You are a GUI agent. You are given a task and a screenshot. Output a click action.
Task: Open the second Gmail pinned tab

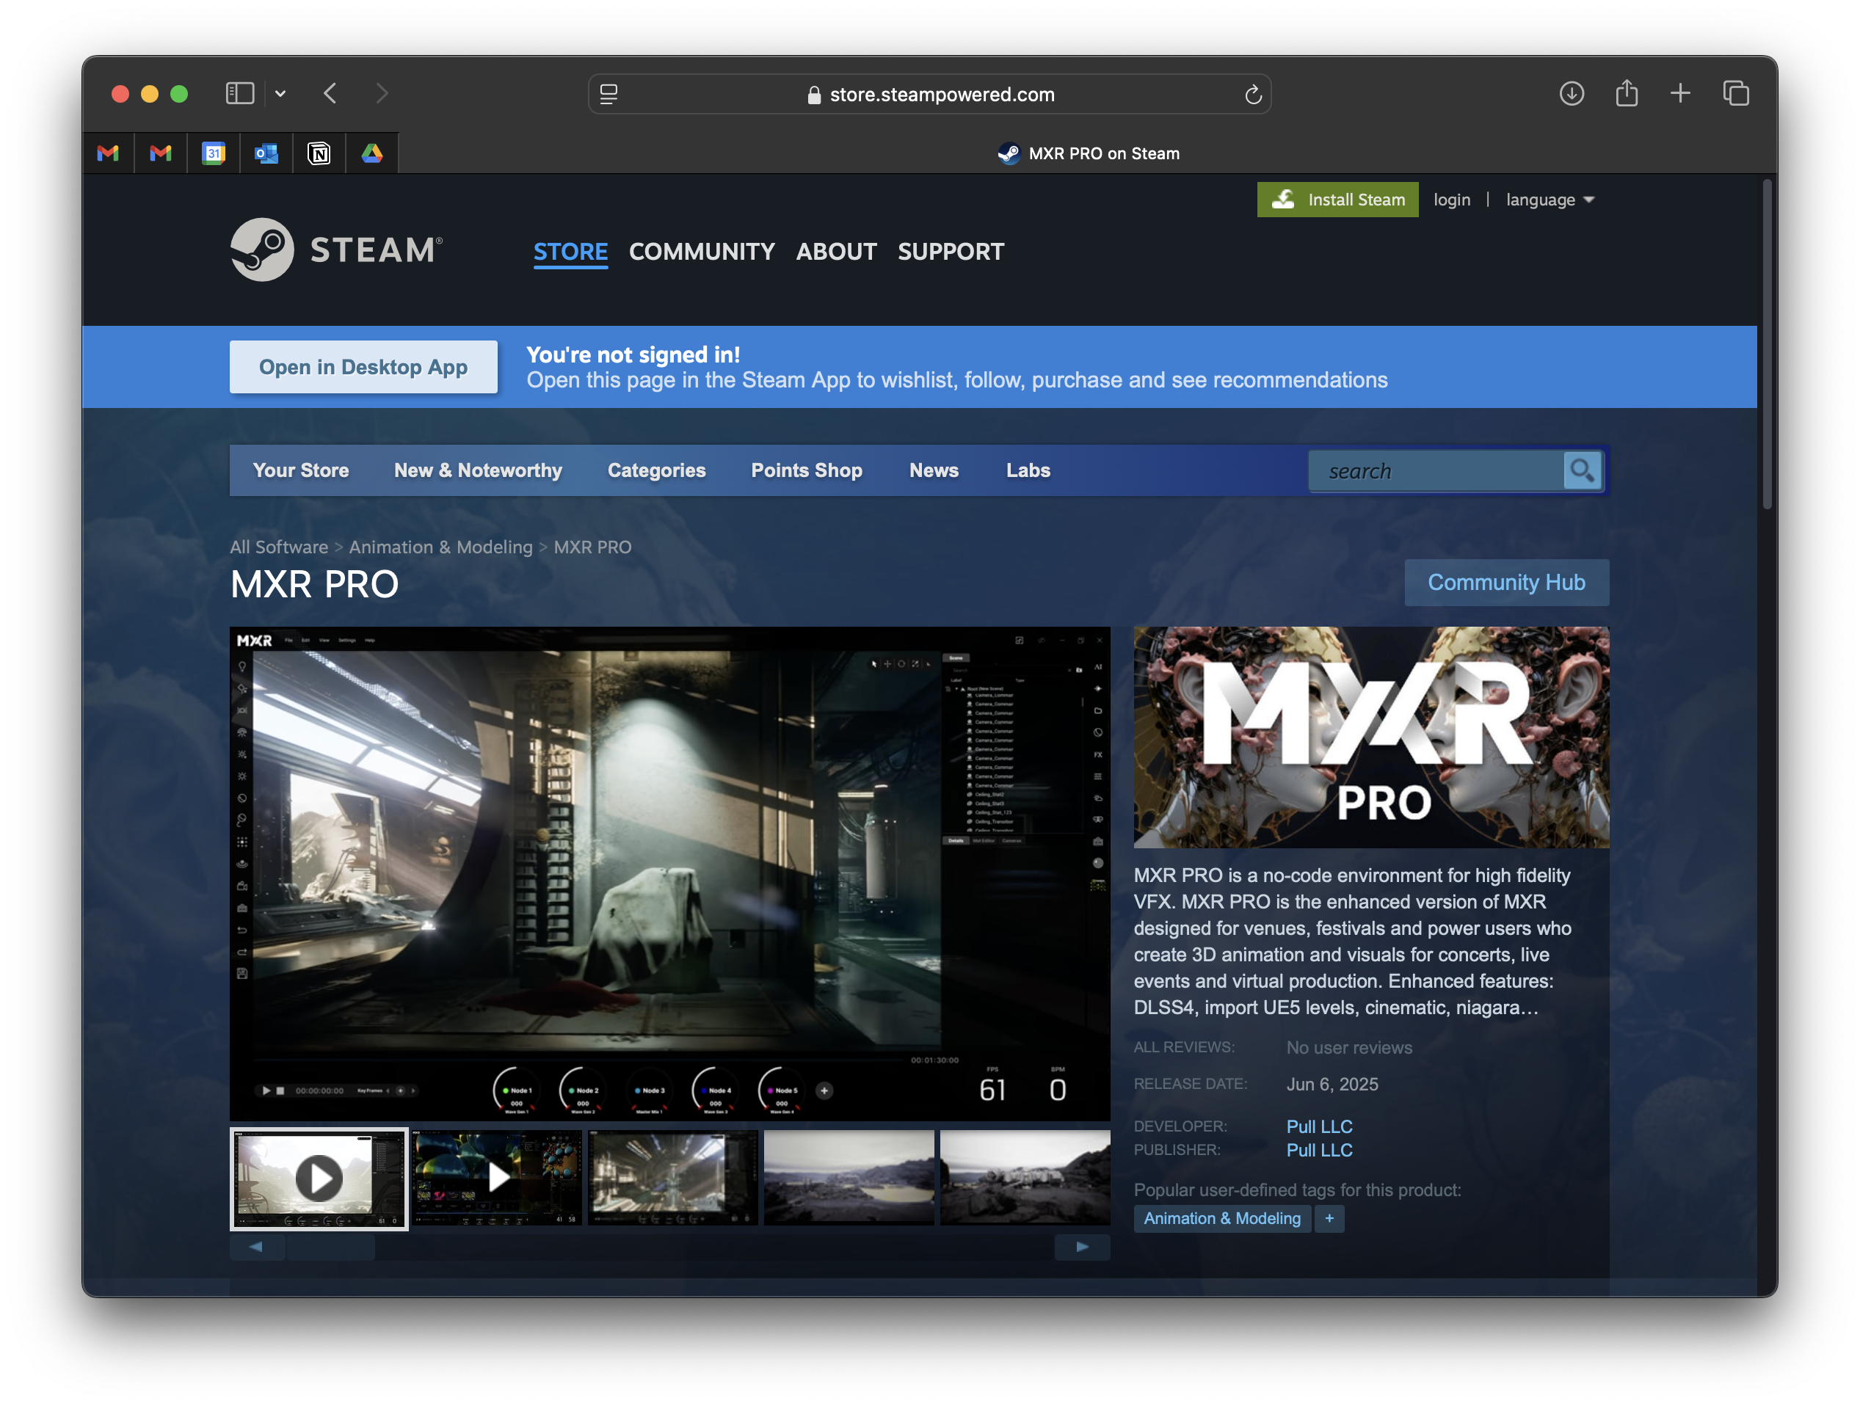tap(161, 153)
